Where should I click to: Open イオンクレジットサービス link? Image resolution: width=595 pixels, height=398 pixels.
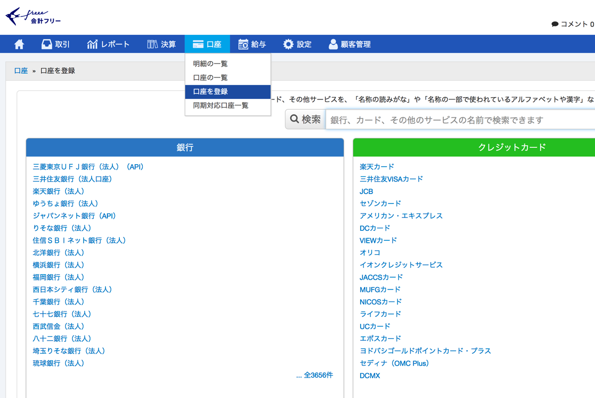[401, 265]
